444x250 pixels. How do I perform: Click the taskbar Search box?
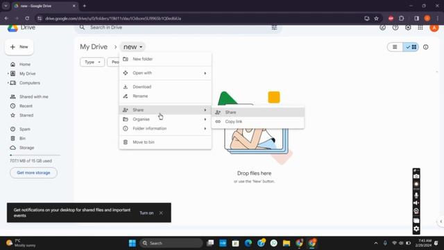coord(171,243)
